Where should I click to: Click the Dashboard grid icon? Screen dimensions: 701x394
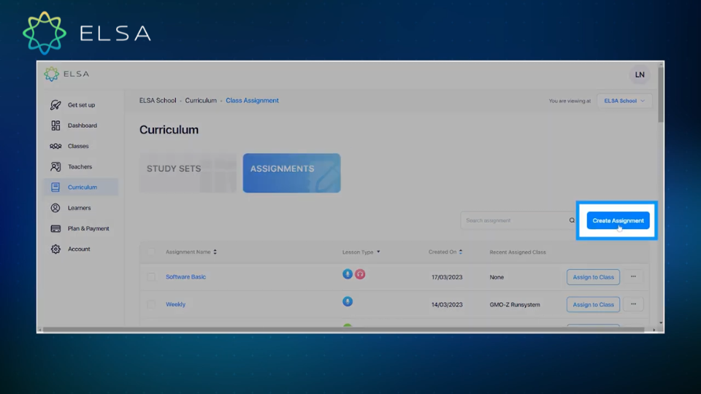[55, 125]
